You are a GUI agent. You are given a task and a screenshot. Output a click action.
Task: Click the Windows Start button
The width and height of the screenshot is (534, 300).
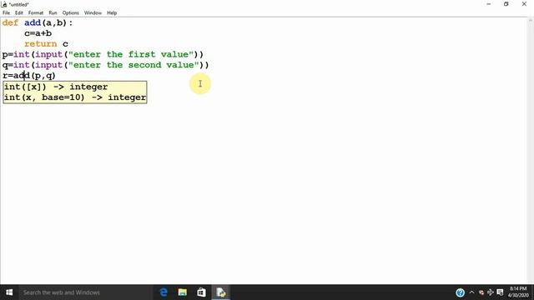(x=9, y=292)
